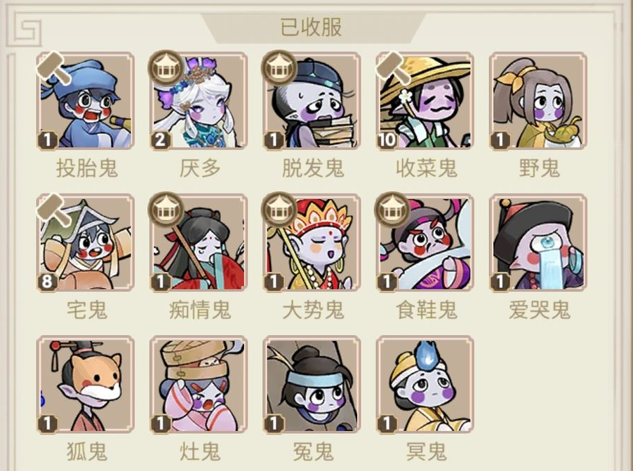Image resolution: width=633 pixels, height=471 pixels.
Task: Tap the pavilion badge on 厌多
Action: coord(165,67)
